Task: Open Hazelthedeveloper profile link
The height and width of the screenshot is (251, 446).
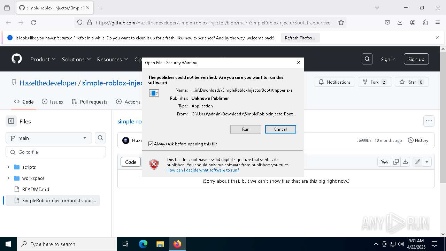Action: pyautogui.click(x=48, y=83)
